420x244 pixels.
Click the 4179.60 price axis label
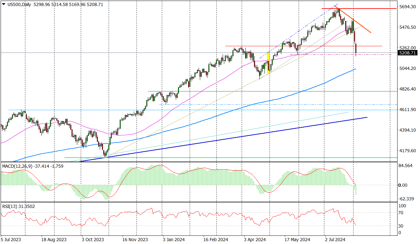(407, 151)
